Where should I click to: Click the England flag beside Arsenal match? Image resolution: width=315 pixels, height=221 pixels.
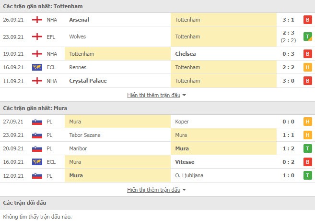click(36, 20)
